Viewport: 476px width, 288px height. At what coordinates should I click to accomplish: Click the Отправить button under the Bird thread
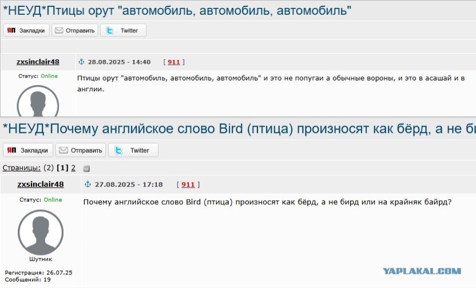tap(81, 151)
